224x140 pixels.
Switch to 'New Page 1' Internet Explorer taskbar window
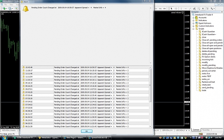click(x=74, y=138)
